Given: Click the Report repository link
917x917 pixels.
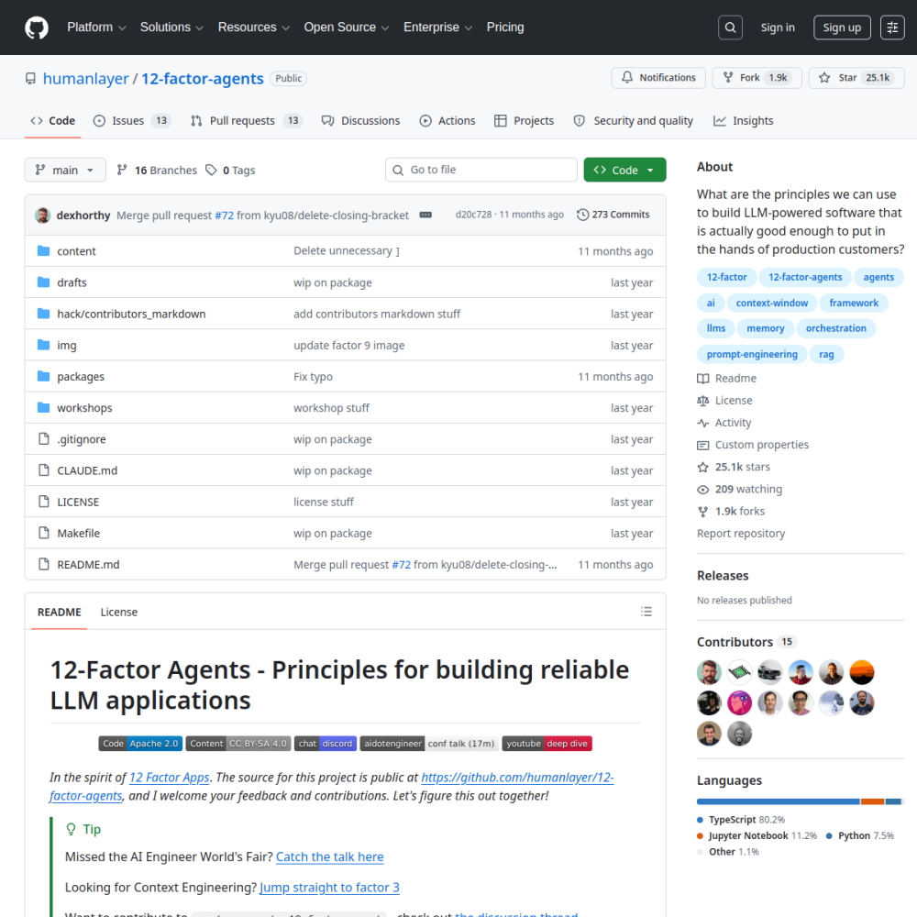Looking at the screenshot, I should (740, 534).
